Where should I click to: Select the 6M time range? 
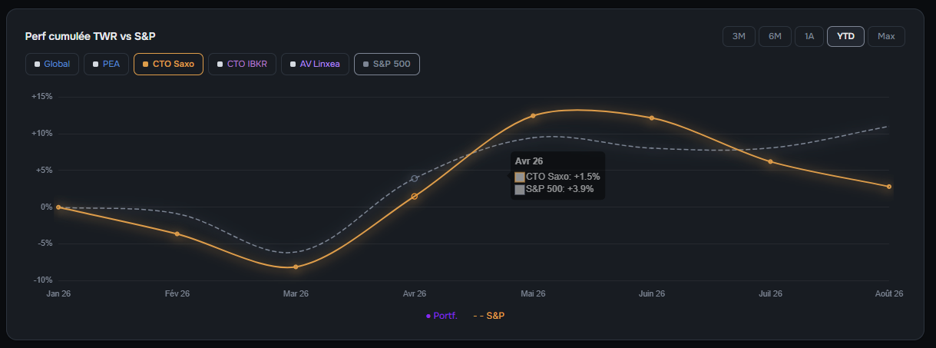[776, 36]
